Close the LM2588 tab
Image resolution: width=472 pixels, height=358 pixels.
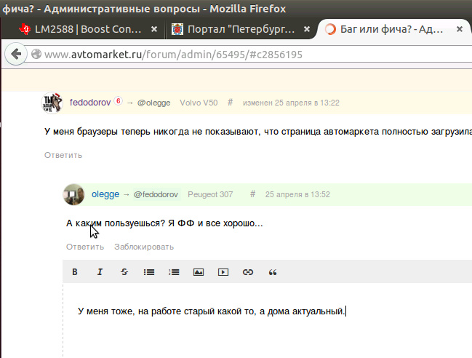[154, 29]
